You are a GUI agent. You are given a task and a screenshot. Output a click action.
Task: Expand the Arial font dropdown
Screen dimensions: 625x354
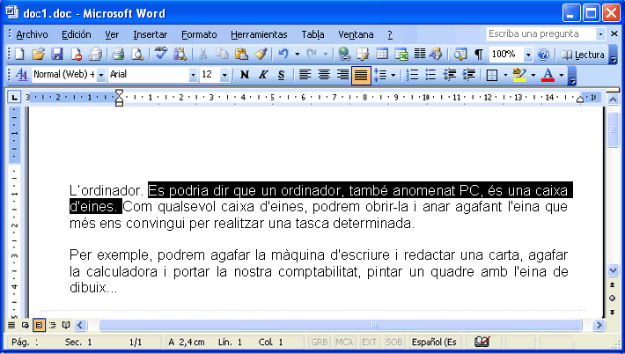(x=193, y=75)
